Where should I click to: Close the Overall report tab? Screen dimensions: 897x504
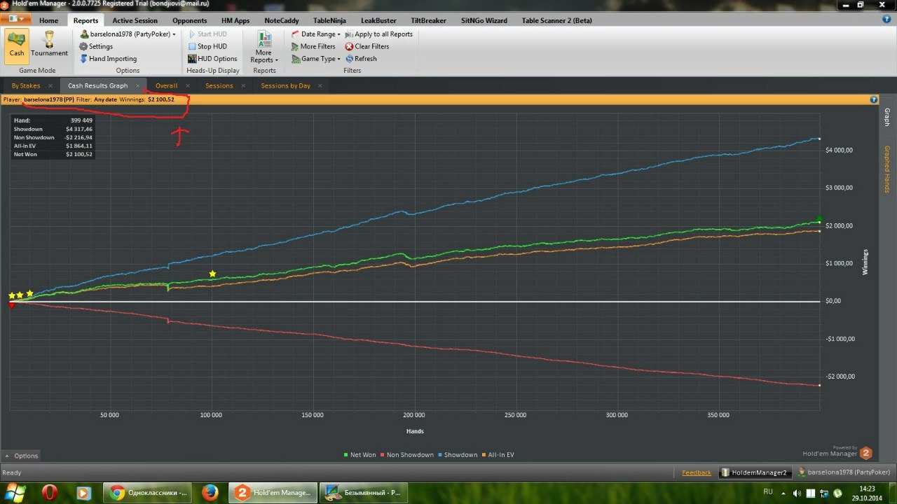tap(188, 85)
